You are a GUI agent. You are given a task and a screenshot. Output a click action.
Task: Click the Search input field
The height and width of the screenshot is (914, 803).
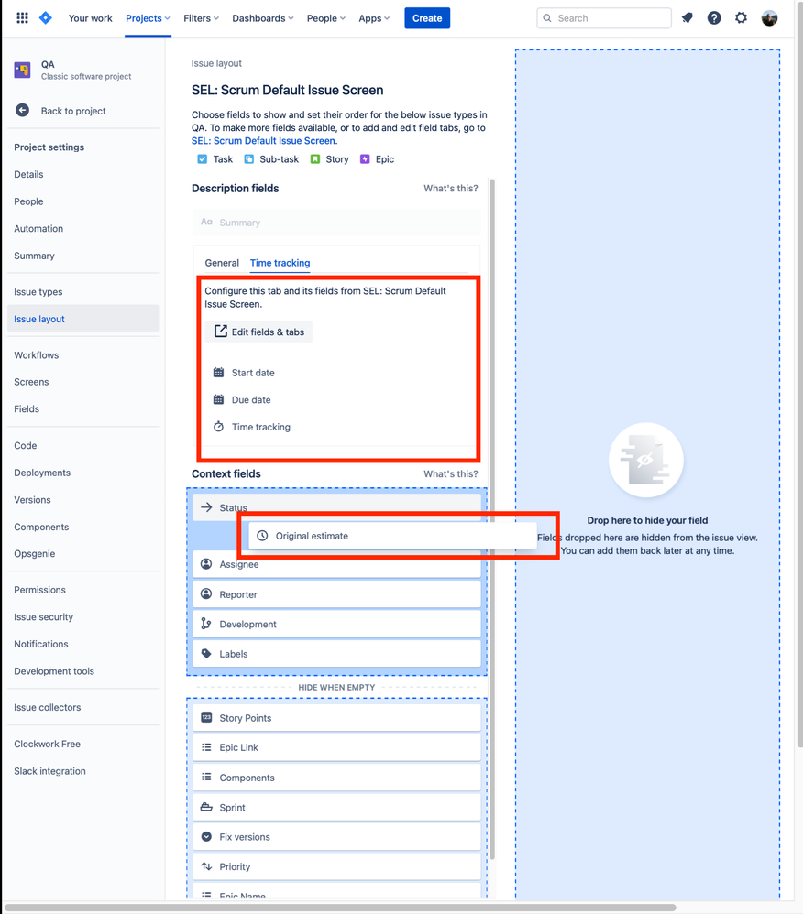(x=604, y=18)
